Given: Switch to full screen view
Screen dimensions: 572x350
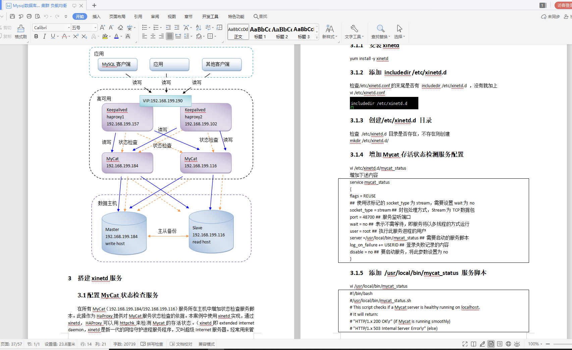Looking at the screenshot, I should 465,344.
